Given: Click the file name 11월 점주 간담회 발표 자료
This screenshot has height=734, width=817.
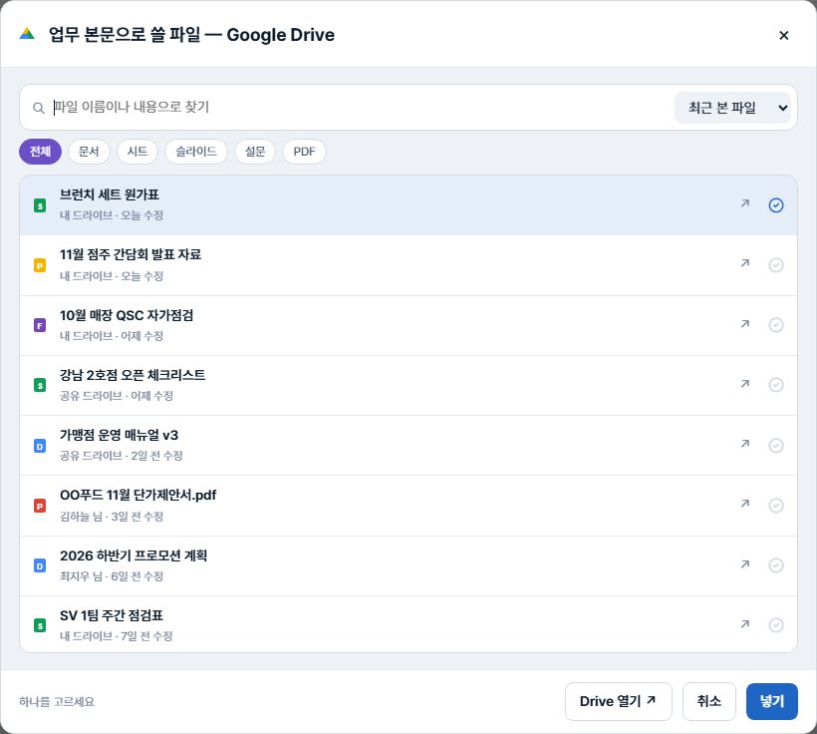Looking at the screenshot, I should (131, 254).
